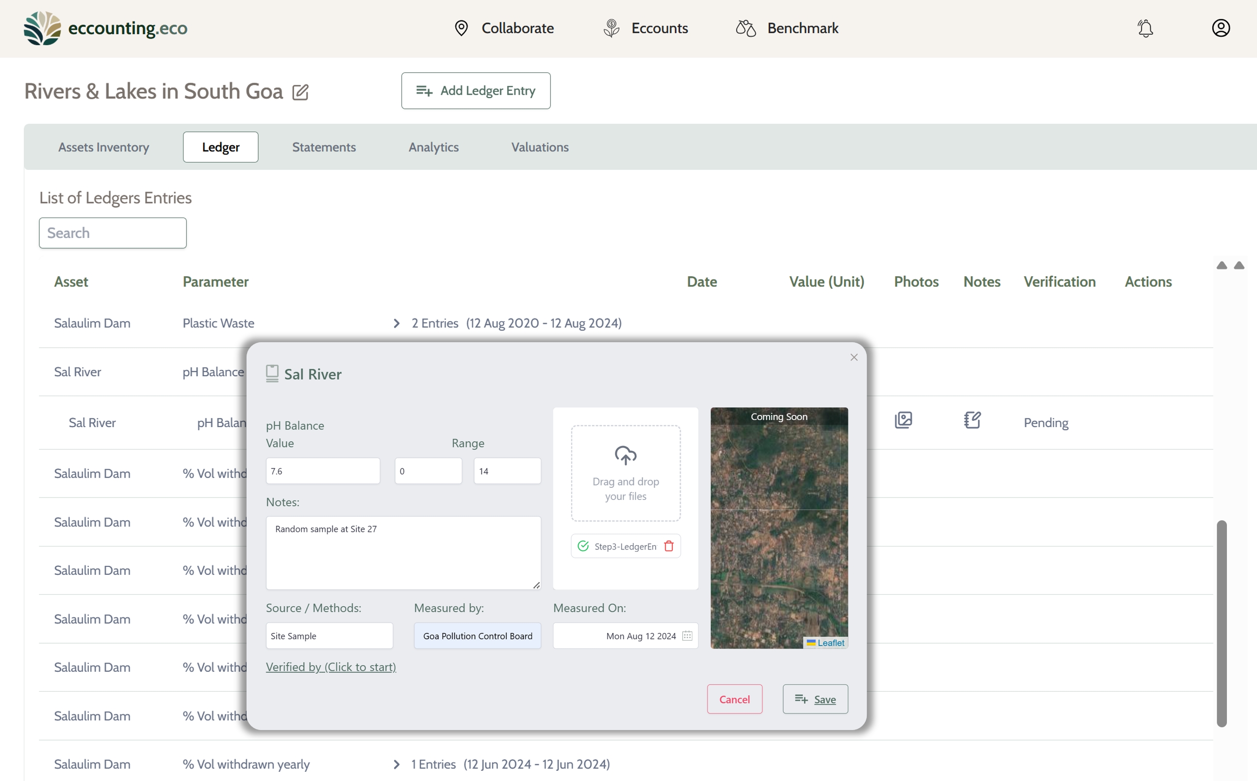Viewport: 1257px width, 781px height.
Task: Click the table sort up arrow
Action: coord(1222,266)
